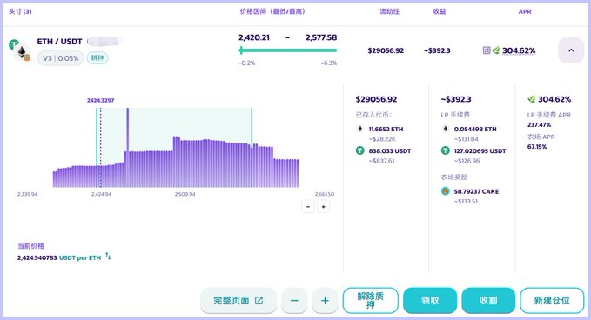This screenshot has width=591, height=320.
Task: Collapse the ETH / USDT position row
Action: pos(571,50)
